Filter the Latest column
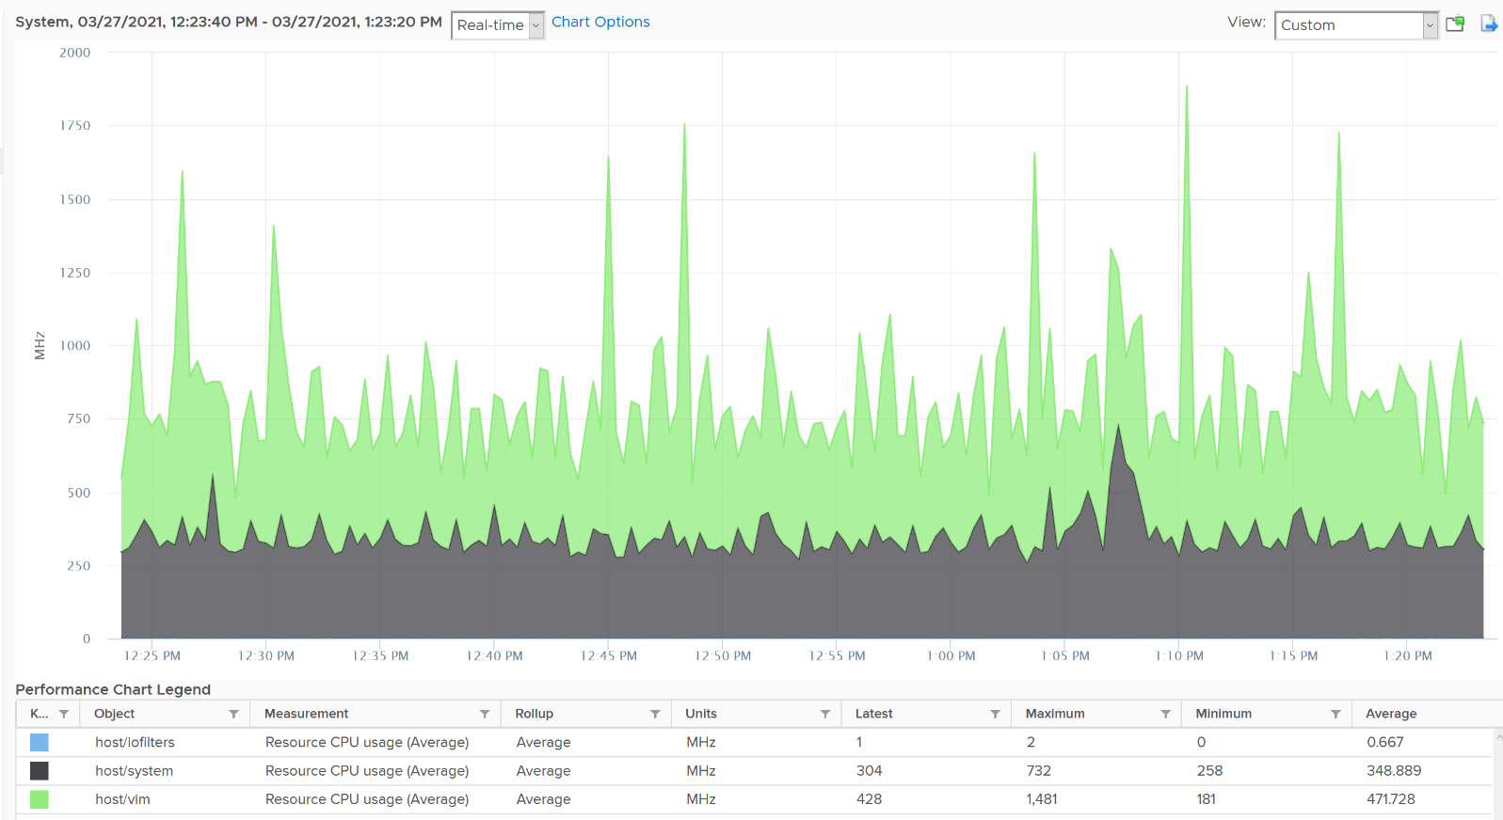The width and height of the screenshot is (1503, 820). tap(995, 715)
